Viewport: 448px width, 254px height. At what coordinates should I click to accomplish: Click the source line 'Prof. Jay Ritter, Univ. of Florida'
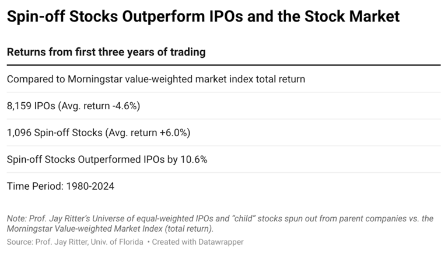pos(75,242)
